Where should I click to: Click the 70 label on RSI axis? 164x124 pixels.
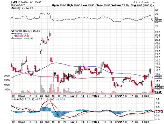[x=156, y=14]
